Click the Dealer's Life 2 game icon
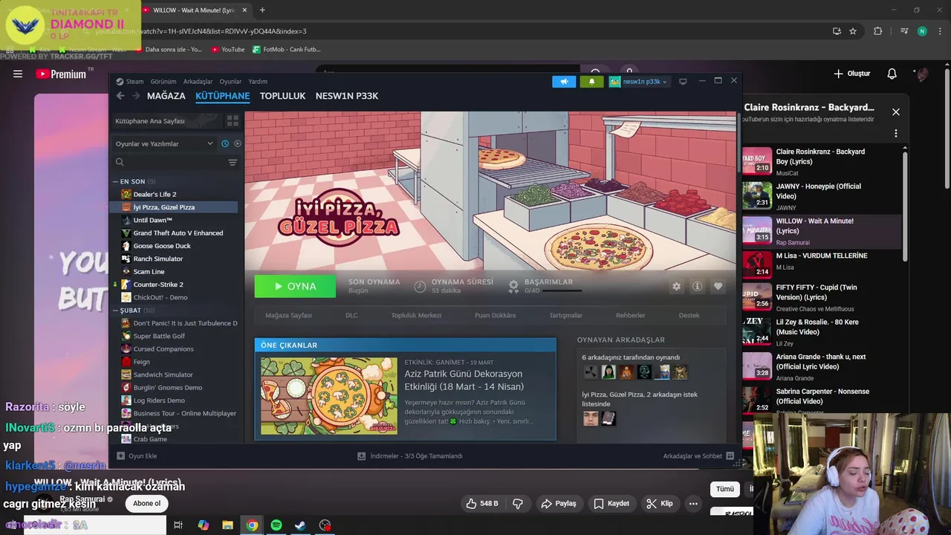Screen dimensions: 951x535 click(126, 194)
